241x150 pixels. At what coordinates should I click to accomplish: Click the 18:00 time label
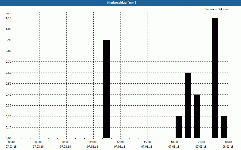click(174, 142)
